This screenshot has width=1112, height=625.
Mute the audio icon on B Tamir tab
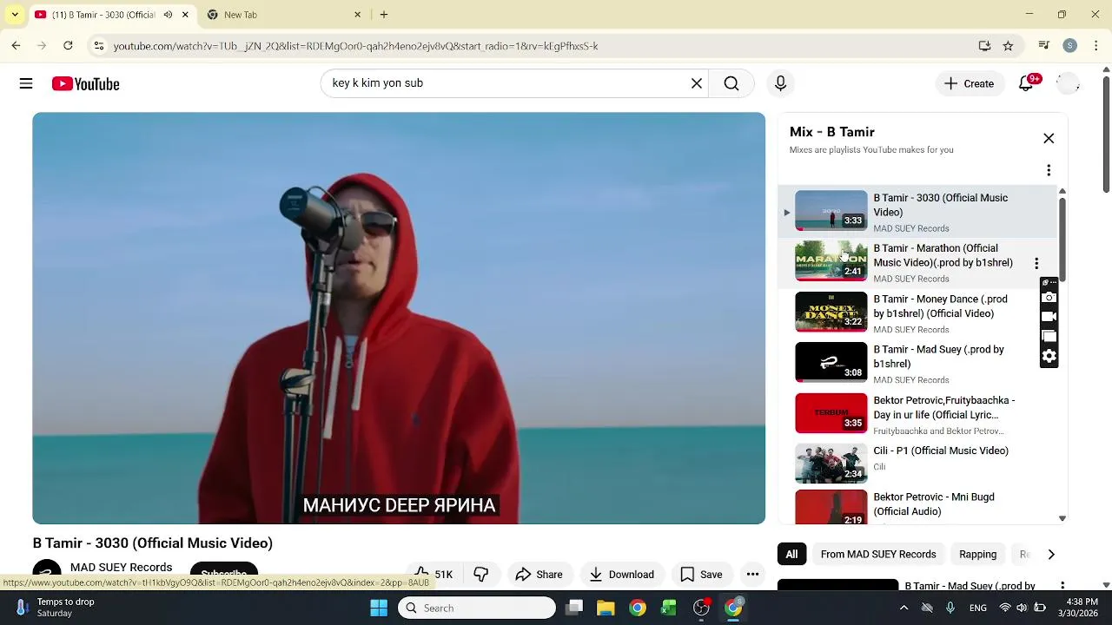168,15
